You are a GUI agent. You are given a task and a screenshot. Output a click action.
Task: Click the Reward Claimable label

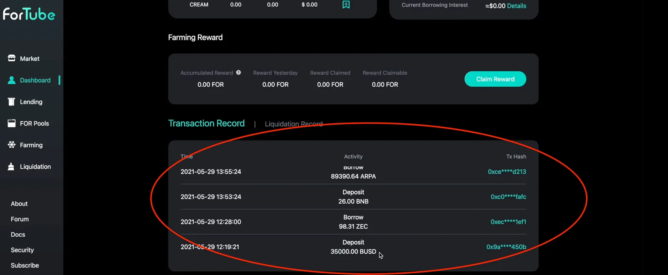point(385,73)
